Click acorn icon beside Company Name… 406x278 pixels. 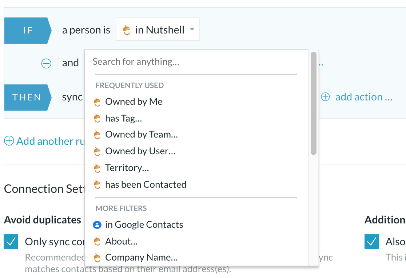point(97,258)
